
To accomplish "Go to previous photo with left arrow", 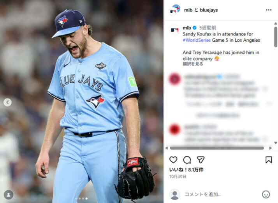I will [x=7, y=102].
